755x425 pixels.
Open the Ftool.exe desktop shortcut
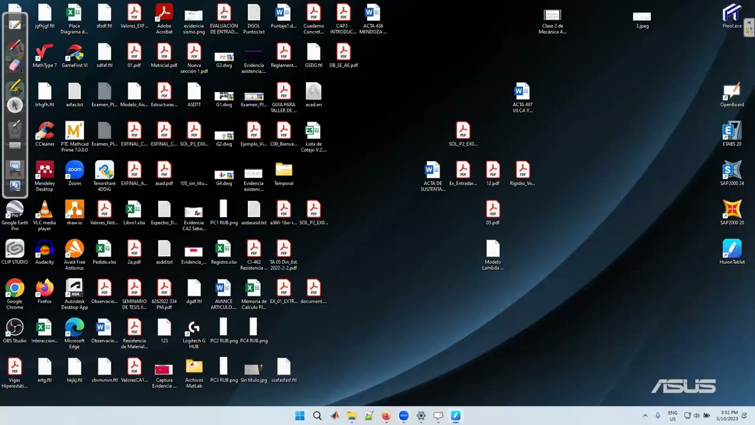point(732,17)
